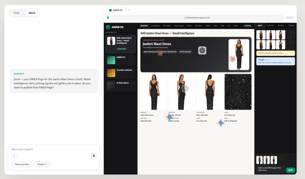
Task: Open back-view thumbnail in Agent grid top row
Action: point(280,35)
